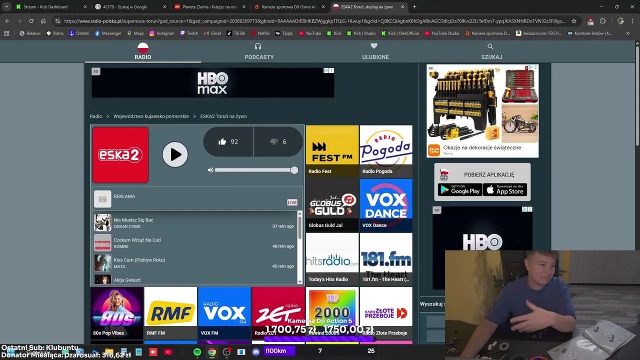Viewport: 640px width, 360px height.
Task: Open the SZUKAJ search tab
Action: pyautogui.click(x=491, y=51)
